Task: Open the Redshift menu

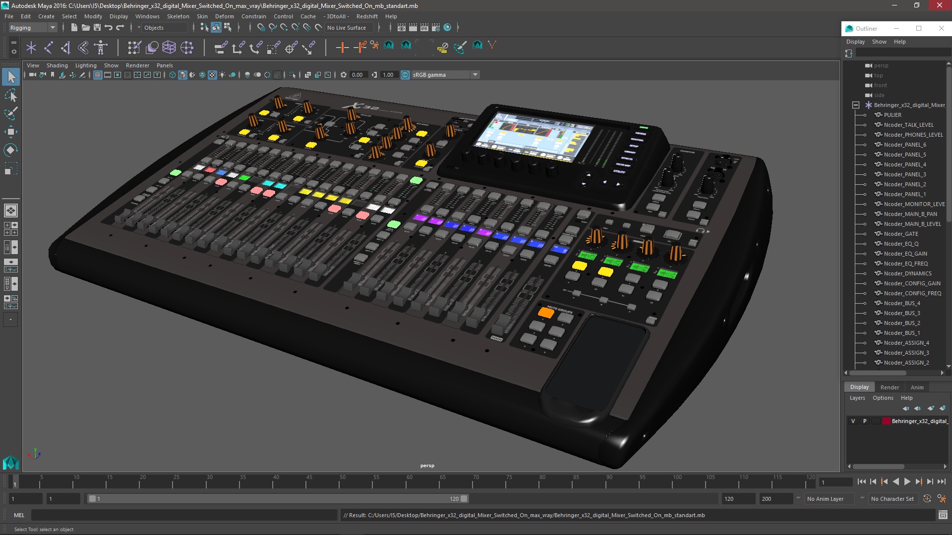Action: pyautogui.click(x=367, y=16)
